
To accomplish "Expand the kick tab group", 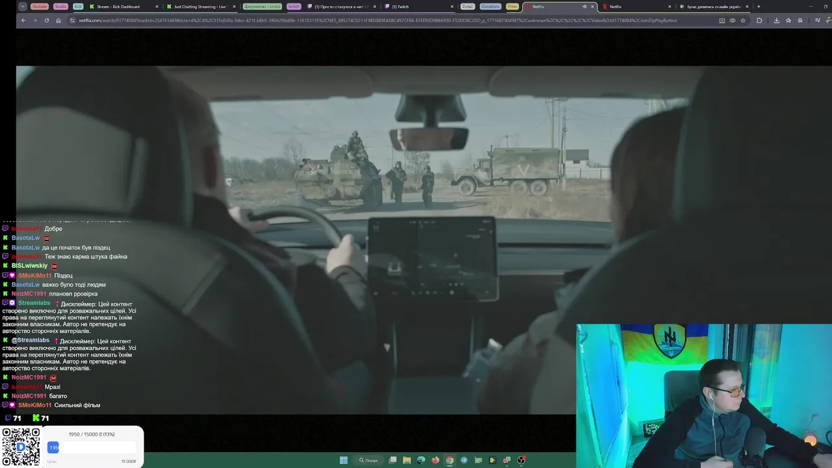I will [x=78, y=6].
